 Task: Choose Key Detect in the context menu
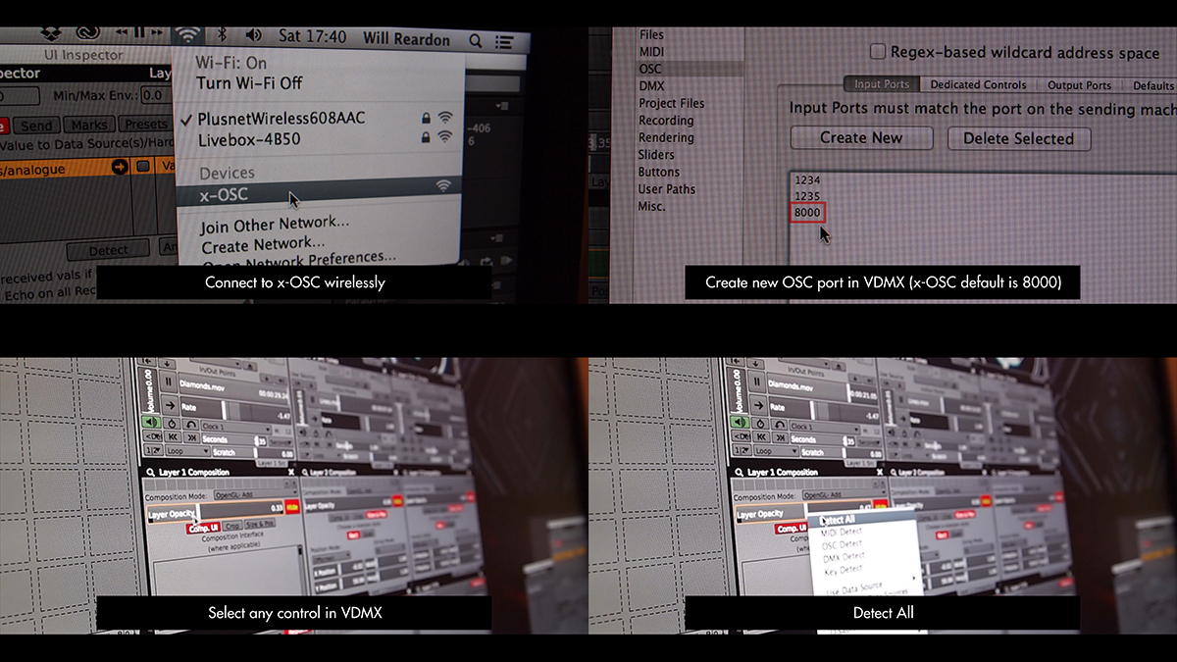[x=844, y=568]
